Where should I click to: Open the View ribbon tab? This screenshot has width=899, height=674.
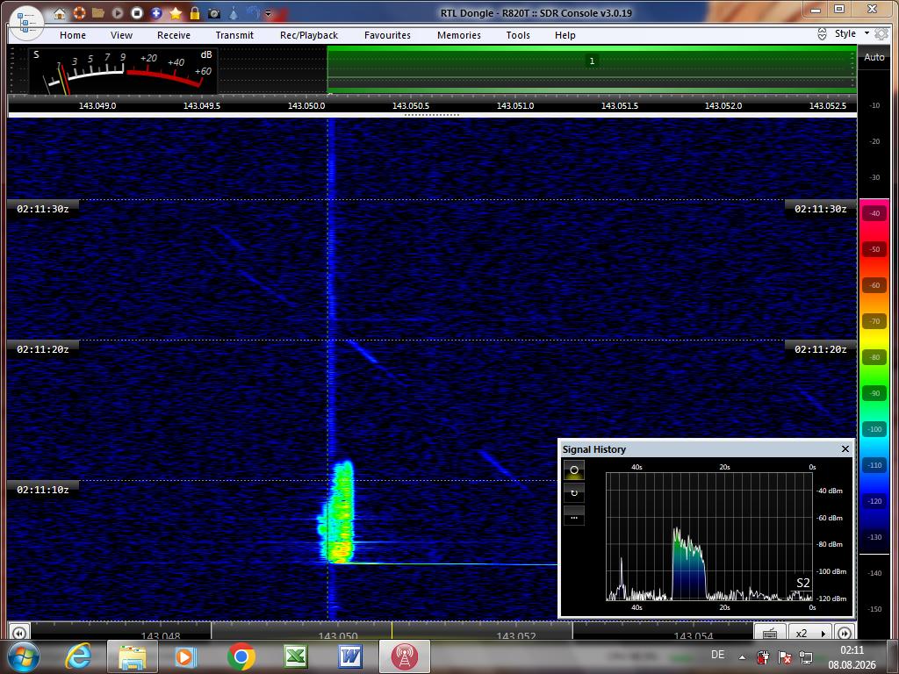click(121, 35)
